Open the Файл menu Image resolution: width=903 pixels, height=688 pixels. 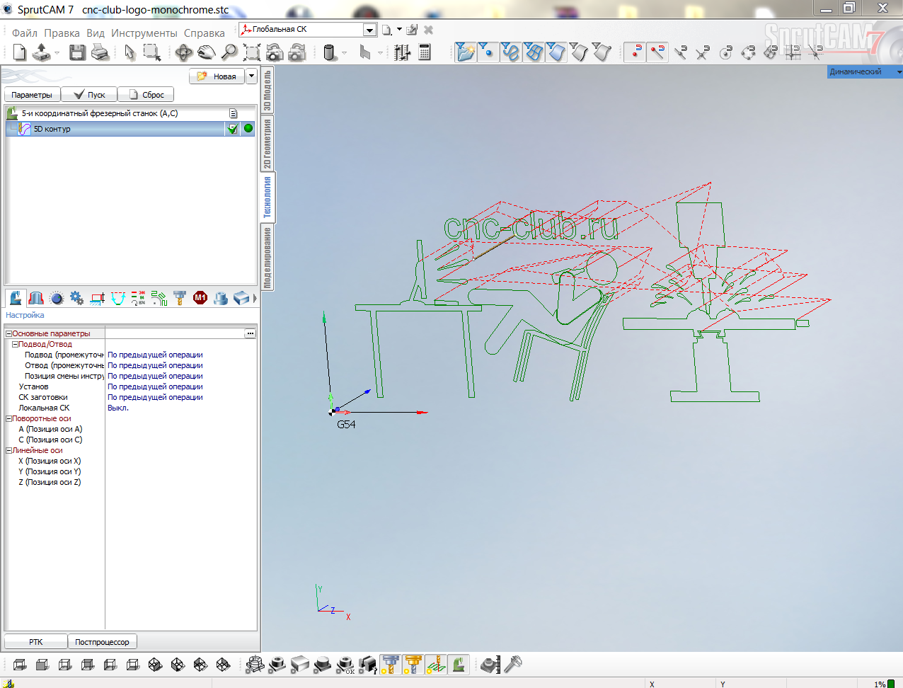(x=25, y=33)
